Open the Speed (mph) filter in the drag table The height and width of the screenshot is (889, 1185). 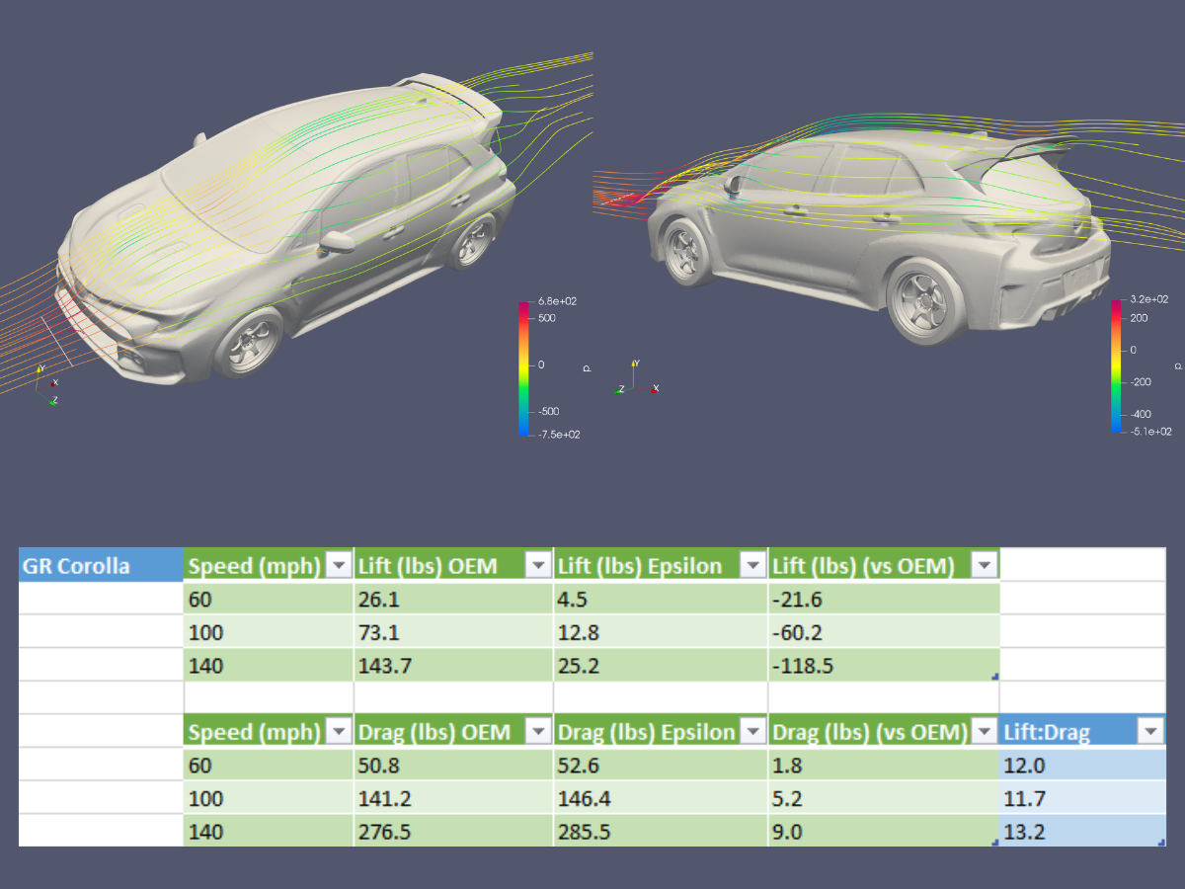pos(338,731)
